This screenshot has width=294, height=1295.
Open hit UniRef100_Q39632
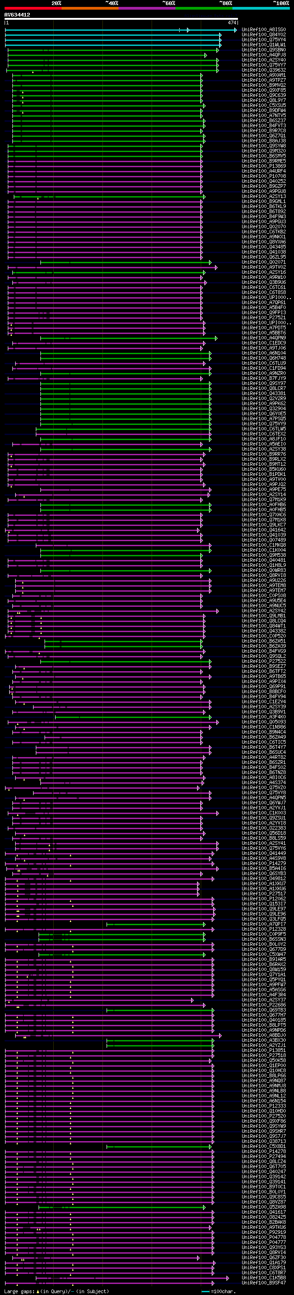click(x=264, y=70)
